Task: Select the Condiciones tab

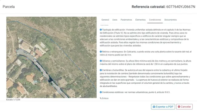Action: (x=155, y=20)
